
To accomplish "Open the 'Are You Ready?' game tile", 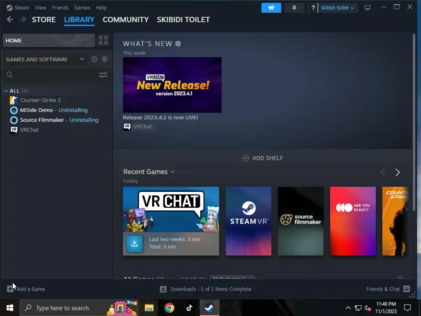I will click(x=353, y=221).
